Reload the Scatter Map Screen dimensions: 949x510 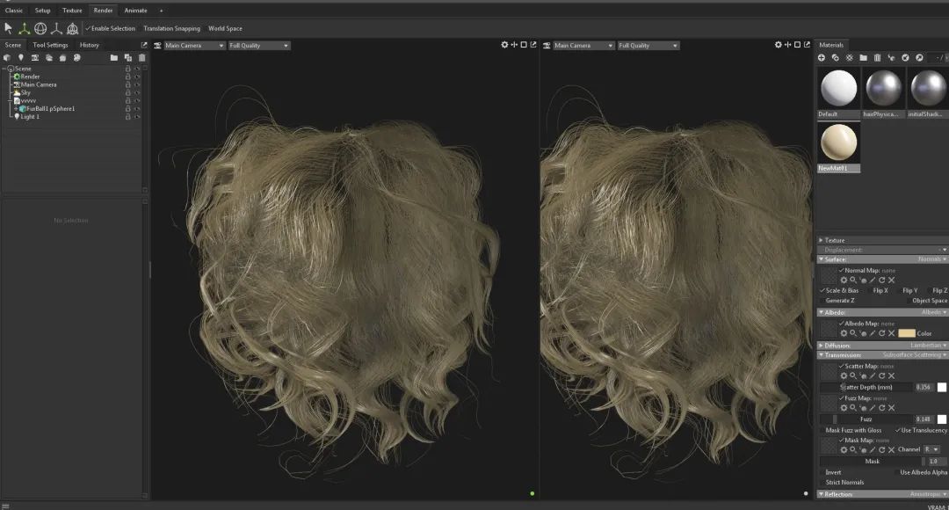882,376
